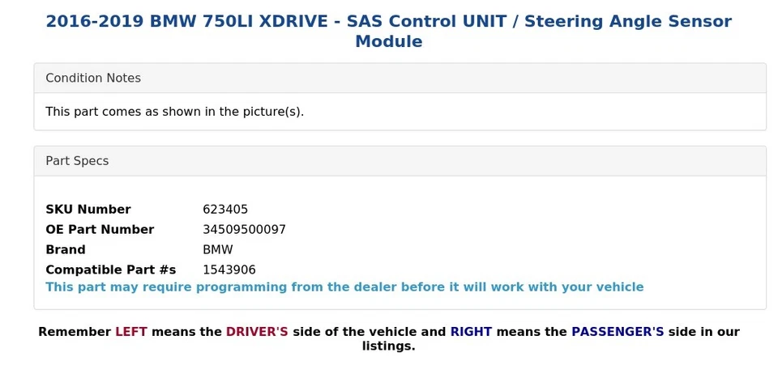Click the Compatible Part #s label

[x=111, y=270]
